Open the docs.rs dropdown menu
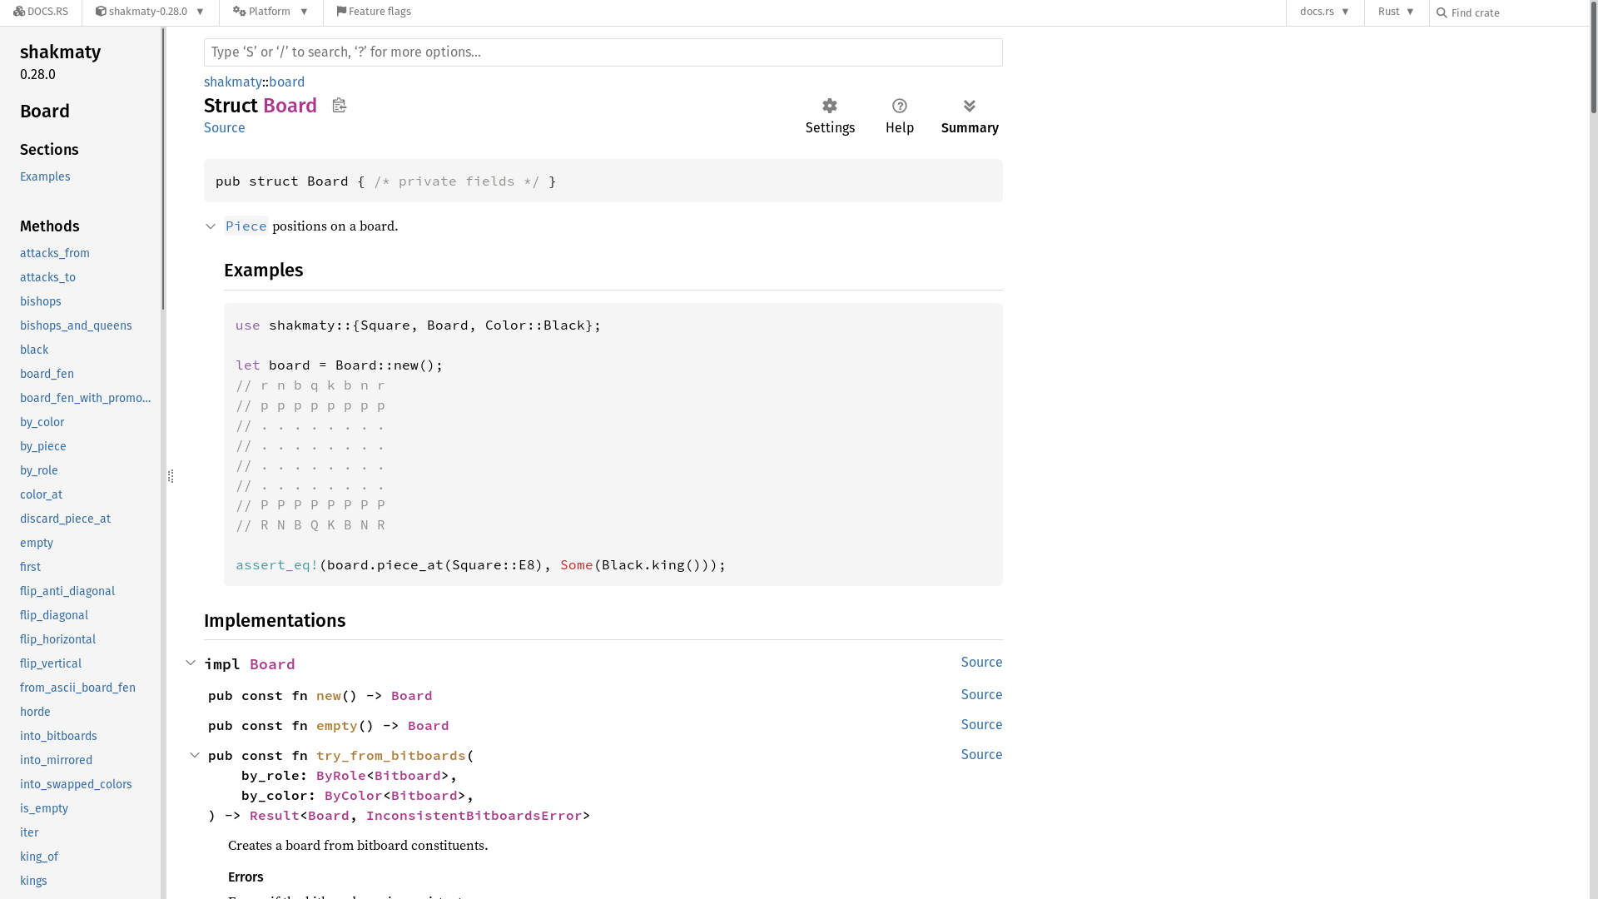Screen dimensions: 1598x899 (x=1325, y=12)
